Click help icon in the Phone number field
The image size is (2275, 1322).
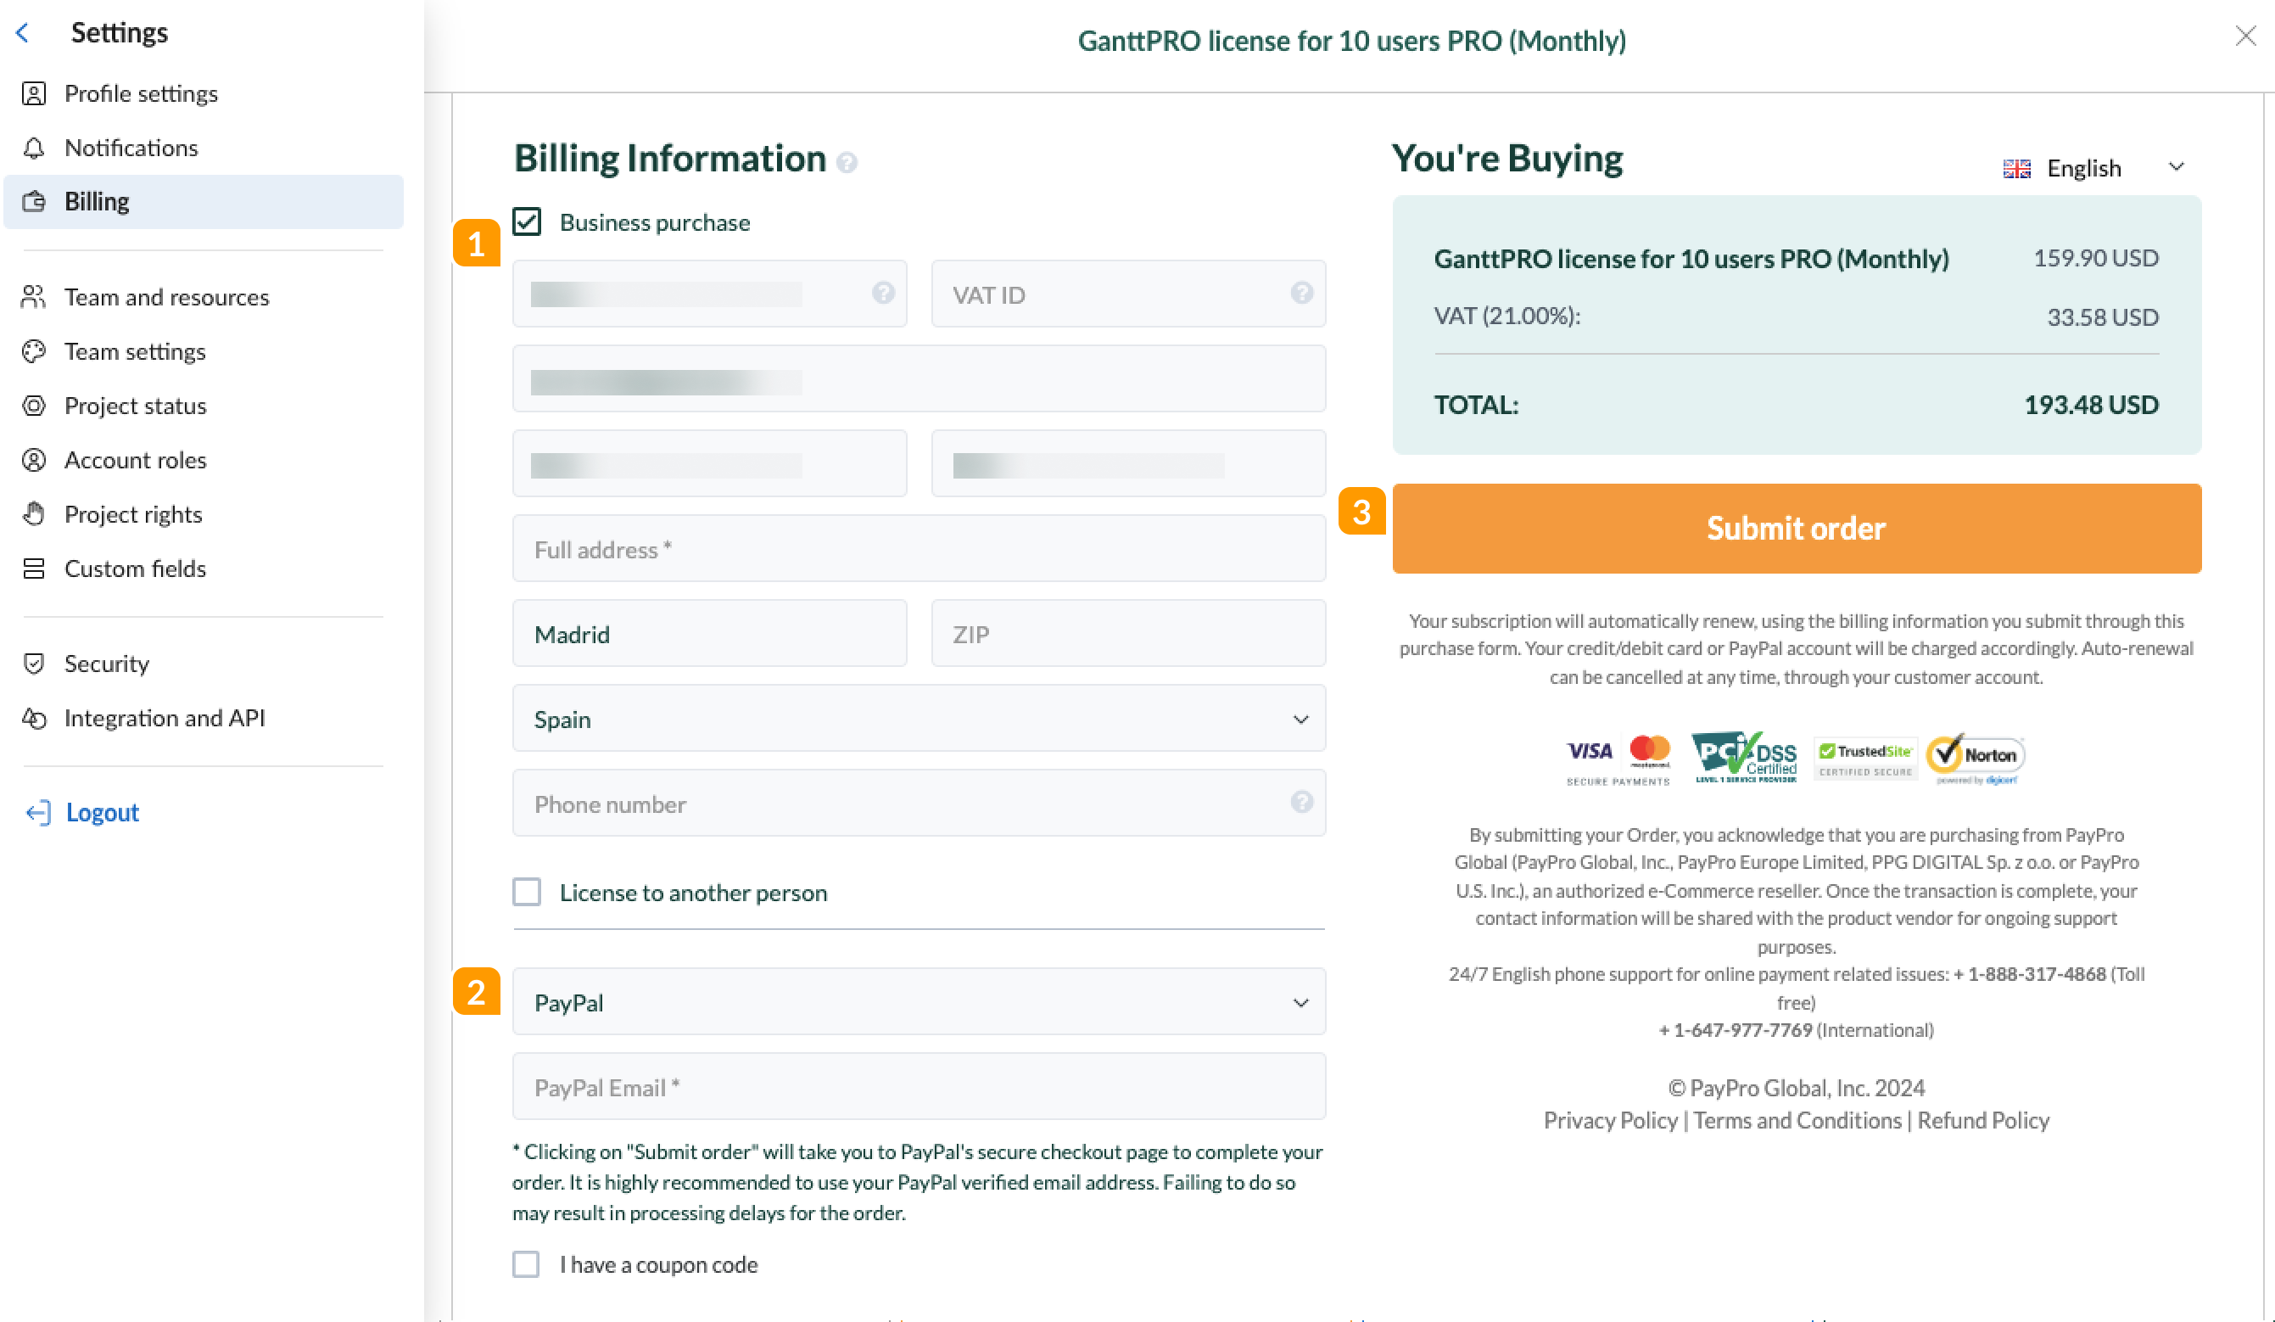[x=1301, y=802]
